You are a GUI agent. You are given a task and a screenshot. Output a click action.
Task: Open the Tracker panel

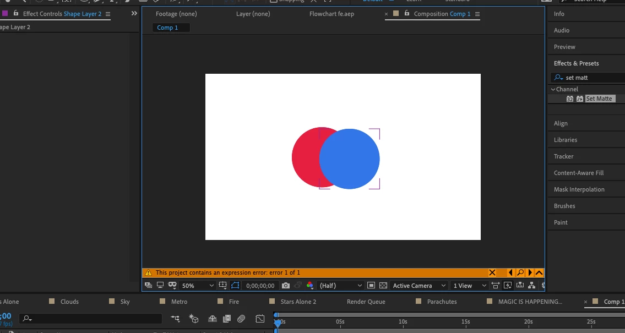tap(563, 156)
